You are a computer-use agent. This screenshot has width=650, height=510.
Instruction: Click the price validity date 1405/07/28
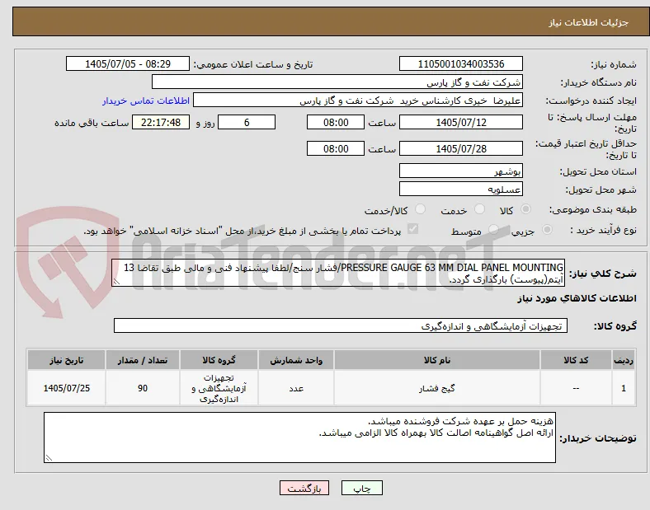(x=461, y=148)
